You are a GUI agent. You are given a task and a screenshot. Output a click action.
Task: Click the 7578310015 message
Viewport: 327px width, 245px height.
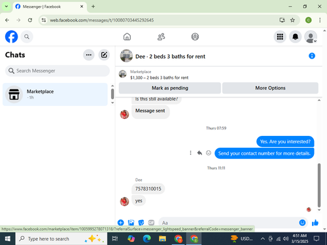(x=148, y=189)
